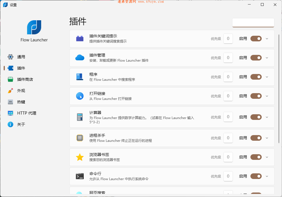282x197 pixels.
Task: Click the app icon in title bar
Action: pos(5,5)
